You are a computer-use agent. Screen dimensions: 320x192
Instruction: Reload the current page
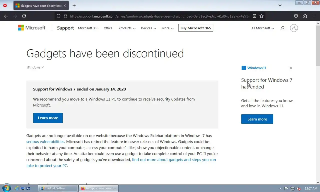[24, 16]
